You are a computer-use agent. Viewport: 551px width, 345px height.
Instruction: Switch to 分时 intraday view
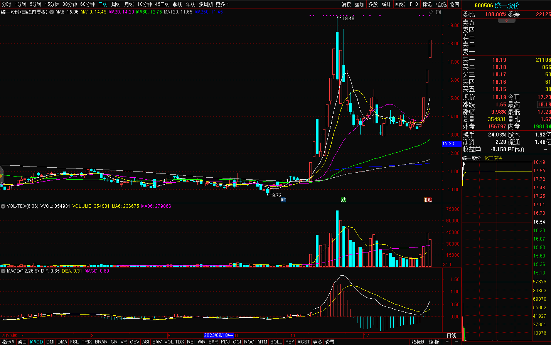[7, 4]
